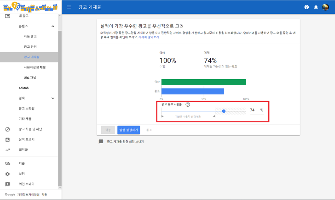Image resolution: width=335 pixels, height=200 pixels.
Task: Click the 실험 설정하기 button
Action: pos(129,130)
